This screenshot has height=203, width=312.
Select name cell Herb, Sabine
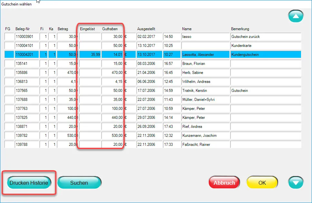pos(205,73)
